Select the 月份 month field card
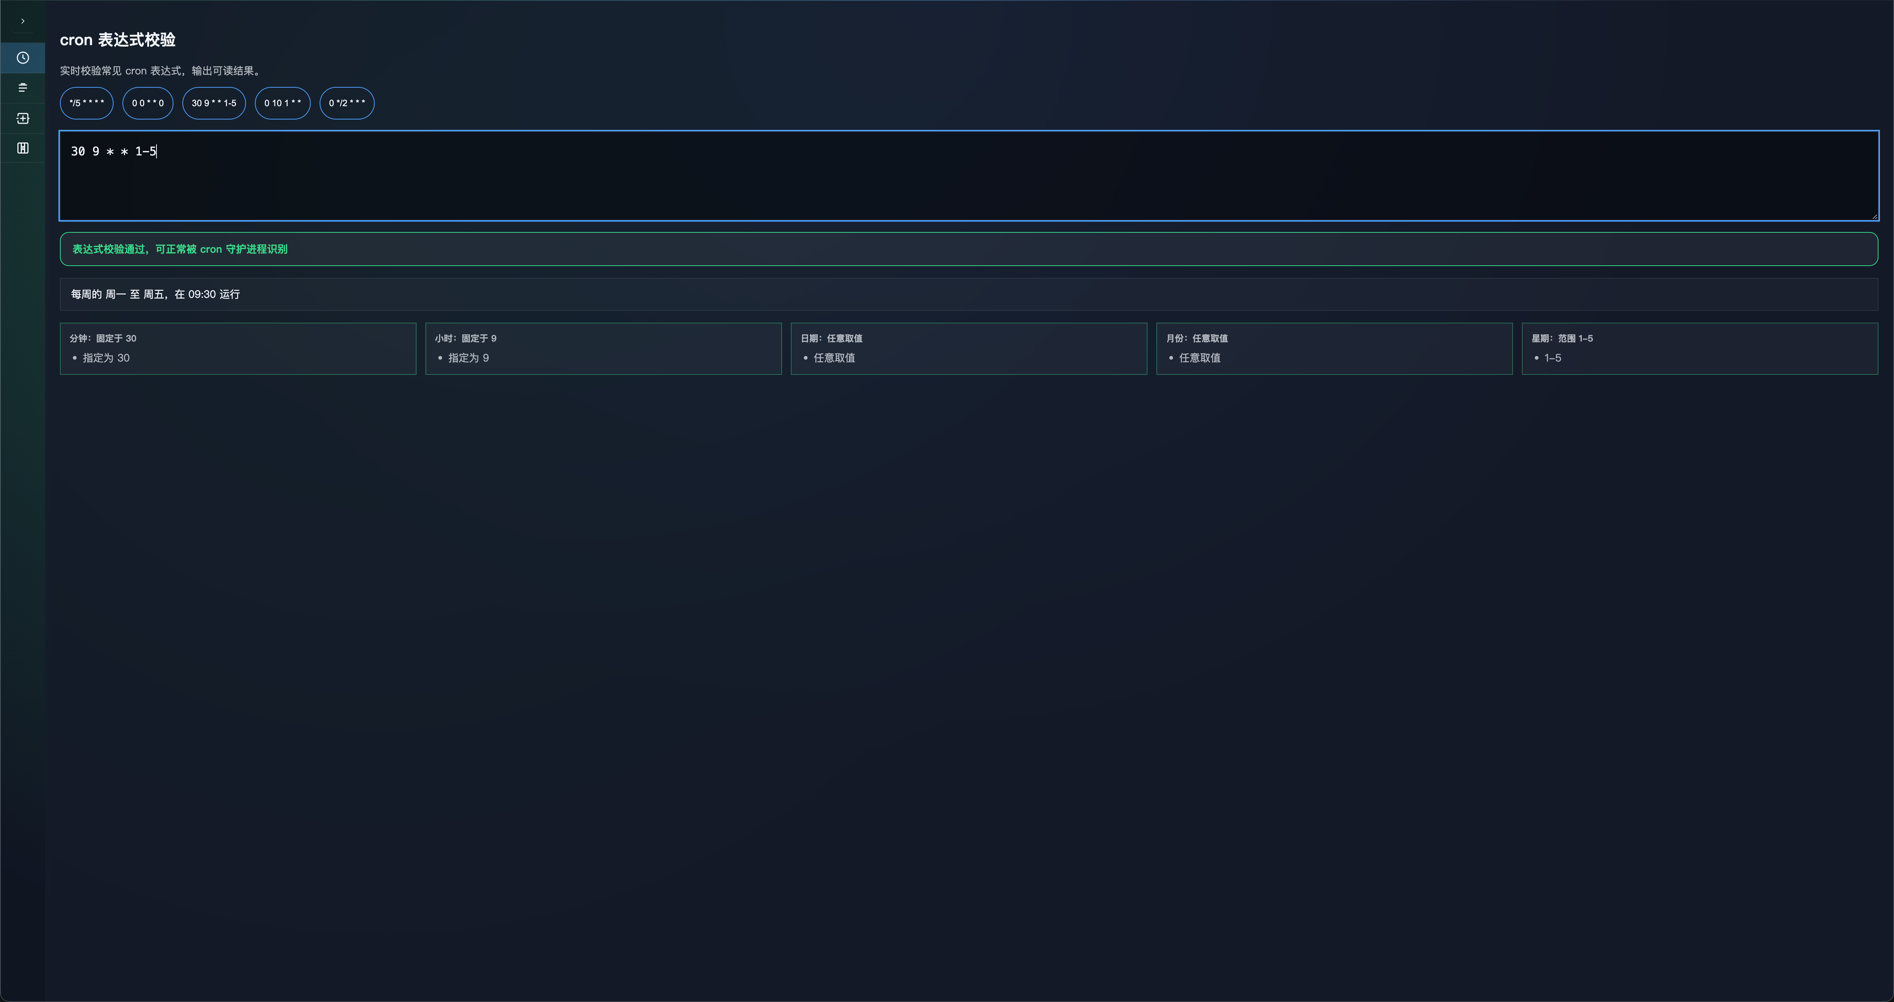 coord(1334,349)
